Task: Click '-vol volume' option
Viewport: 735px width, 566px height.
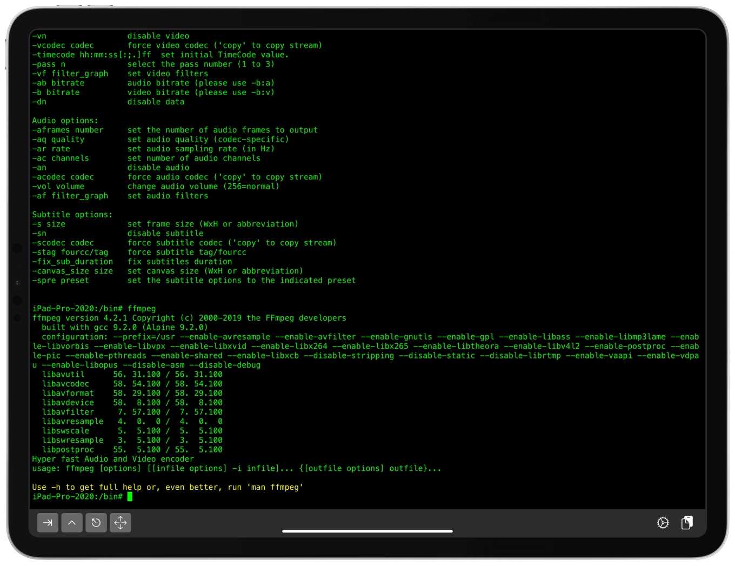Action: point(58,187)
